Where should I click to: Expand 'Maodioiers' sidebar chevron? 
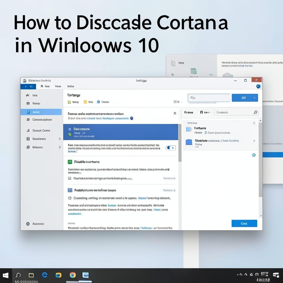60,139
